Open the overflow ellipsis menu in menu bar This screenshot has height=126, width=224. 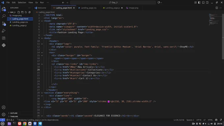[48, 2]
